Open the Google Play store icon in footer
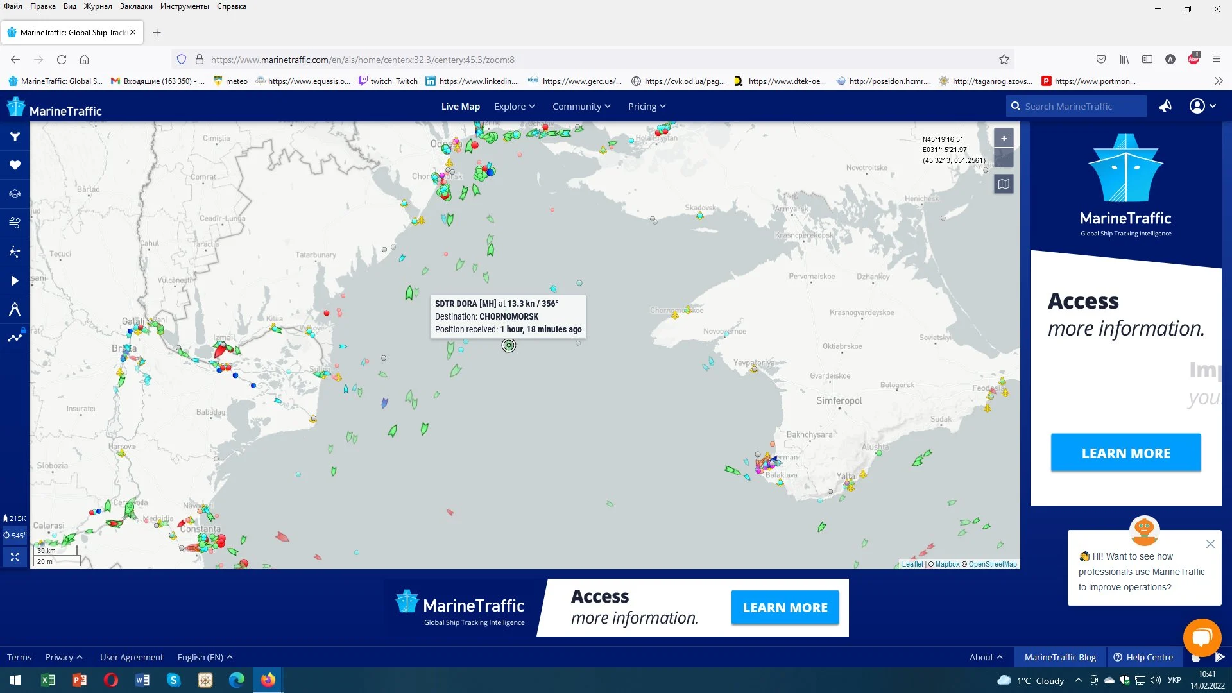Viewport: 1232px width, 693px height. coord(1220,657)
